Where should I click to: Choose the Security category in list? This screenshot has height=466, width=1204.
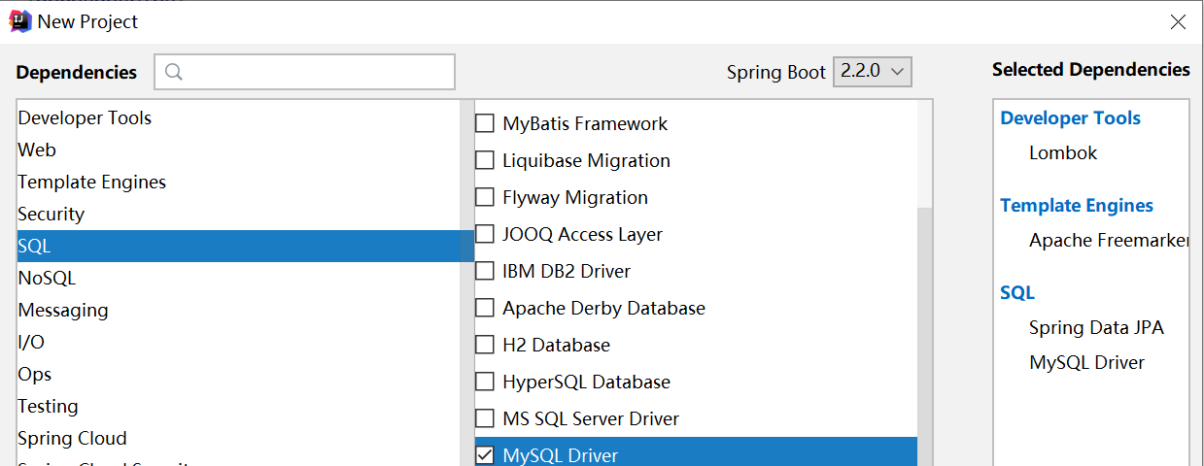coord(51,215)
